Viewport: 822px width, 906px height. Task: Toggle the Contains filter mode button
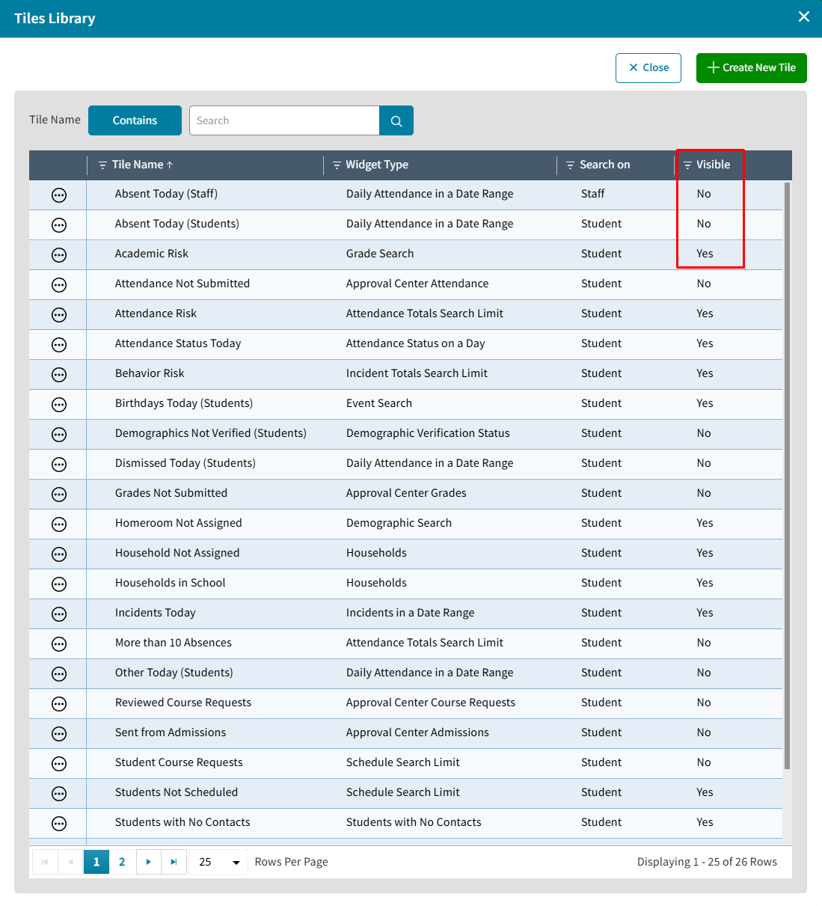[135, 120]
